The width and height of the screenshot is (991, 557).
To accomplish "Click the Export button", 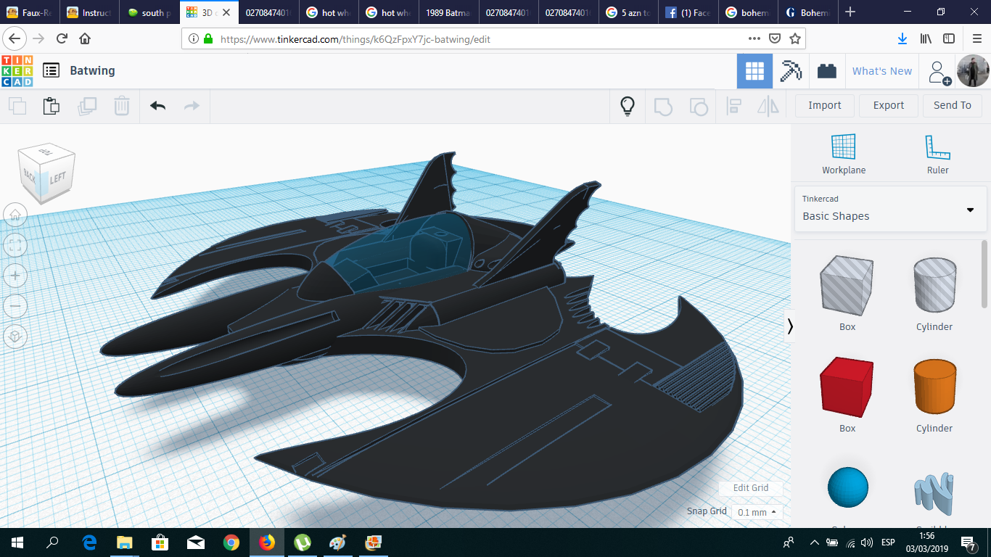I will [889, 106].
